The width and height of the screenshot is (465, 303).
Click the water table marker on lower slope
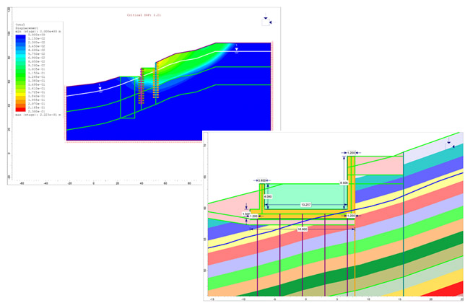(100, 88)
